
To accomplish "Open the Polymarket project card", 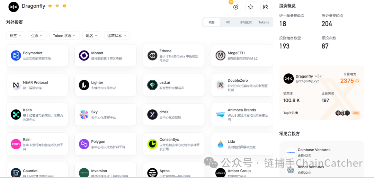I will [x=37, y=55].
